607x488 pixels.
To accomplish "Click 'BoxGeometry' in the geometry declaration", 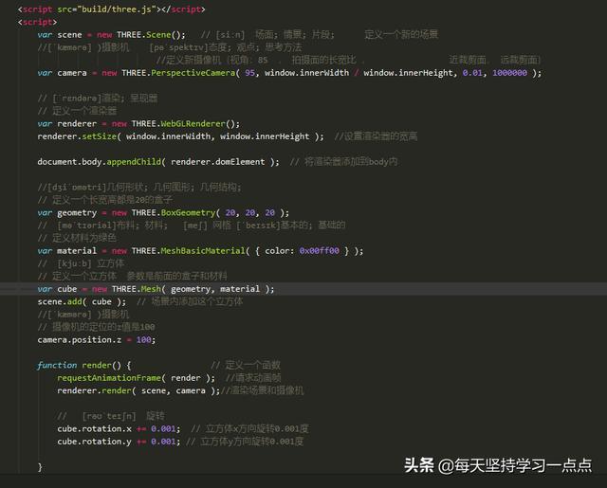I will [188, 212].
